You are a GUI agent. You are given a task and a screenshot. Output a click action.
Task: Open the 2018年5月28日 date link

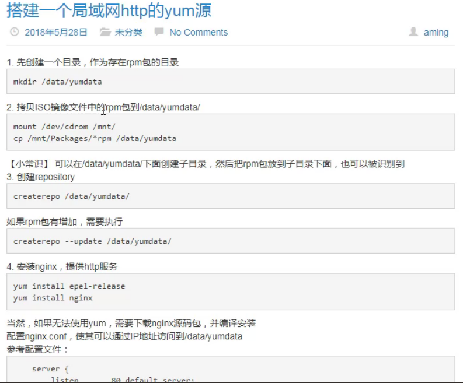56,32
